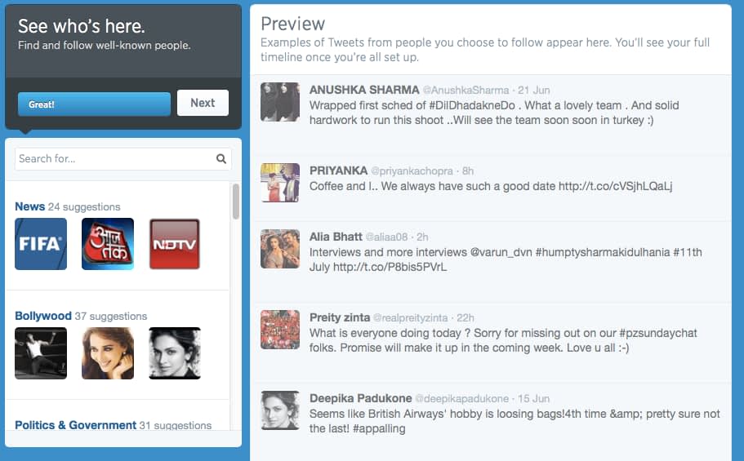Open the t.co/P8bis5PVrL link
The image size is (744, 461).
390,267
